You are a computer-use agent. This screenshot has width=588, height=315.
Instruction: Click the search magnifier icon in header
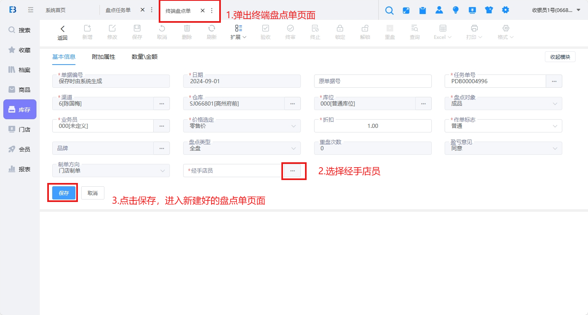pyautogui.click(x=390, y=10)
